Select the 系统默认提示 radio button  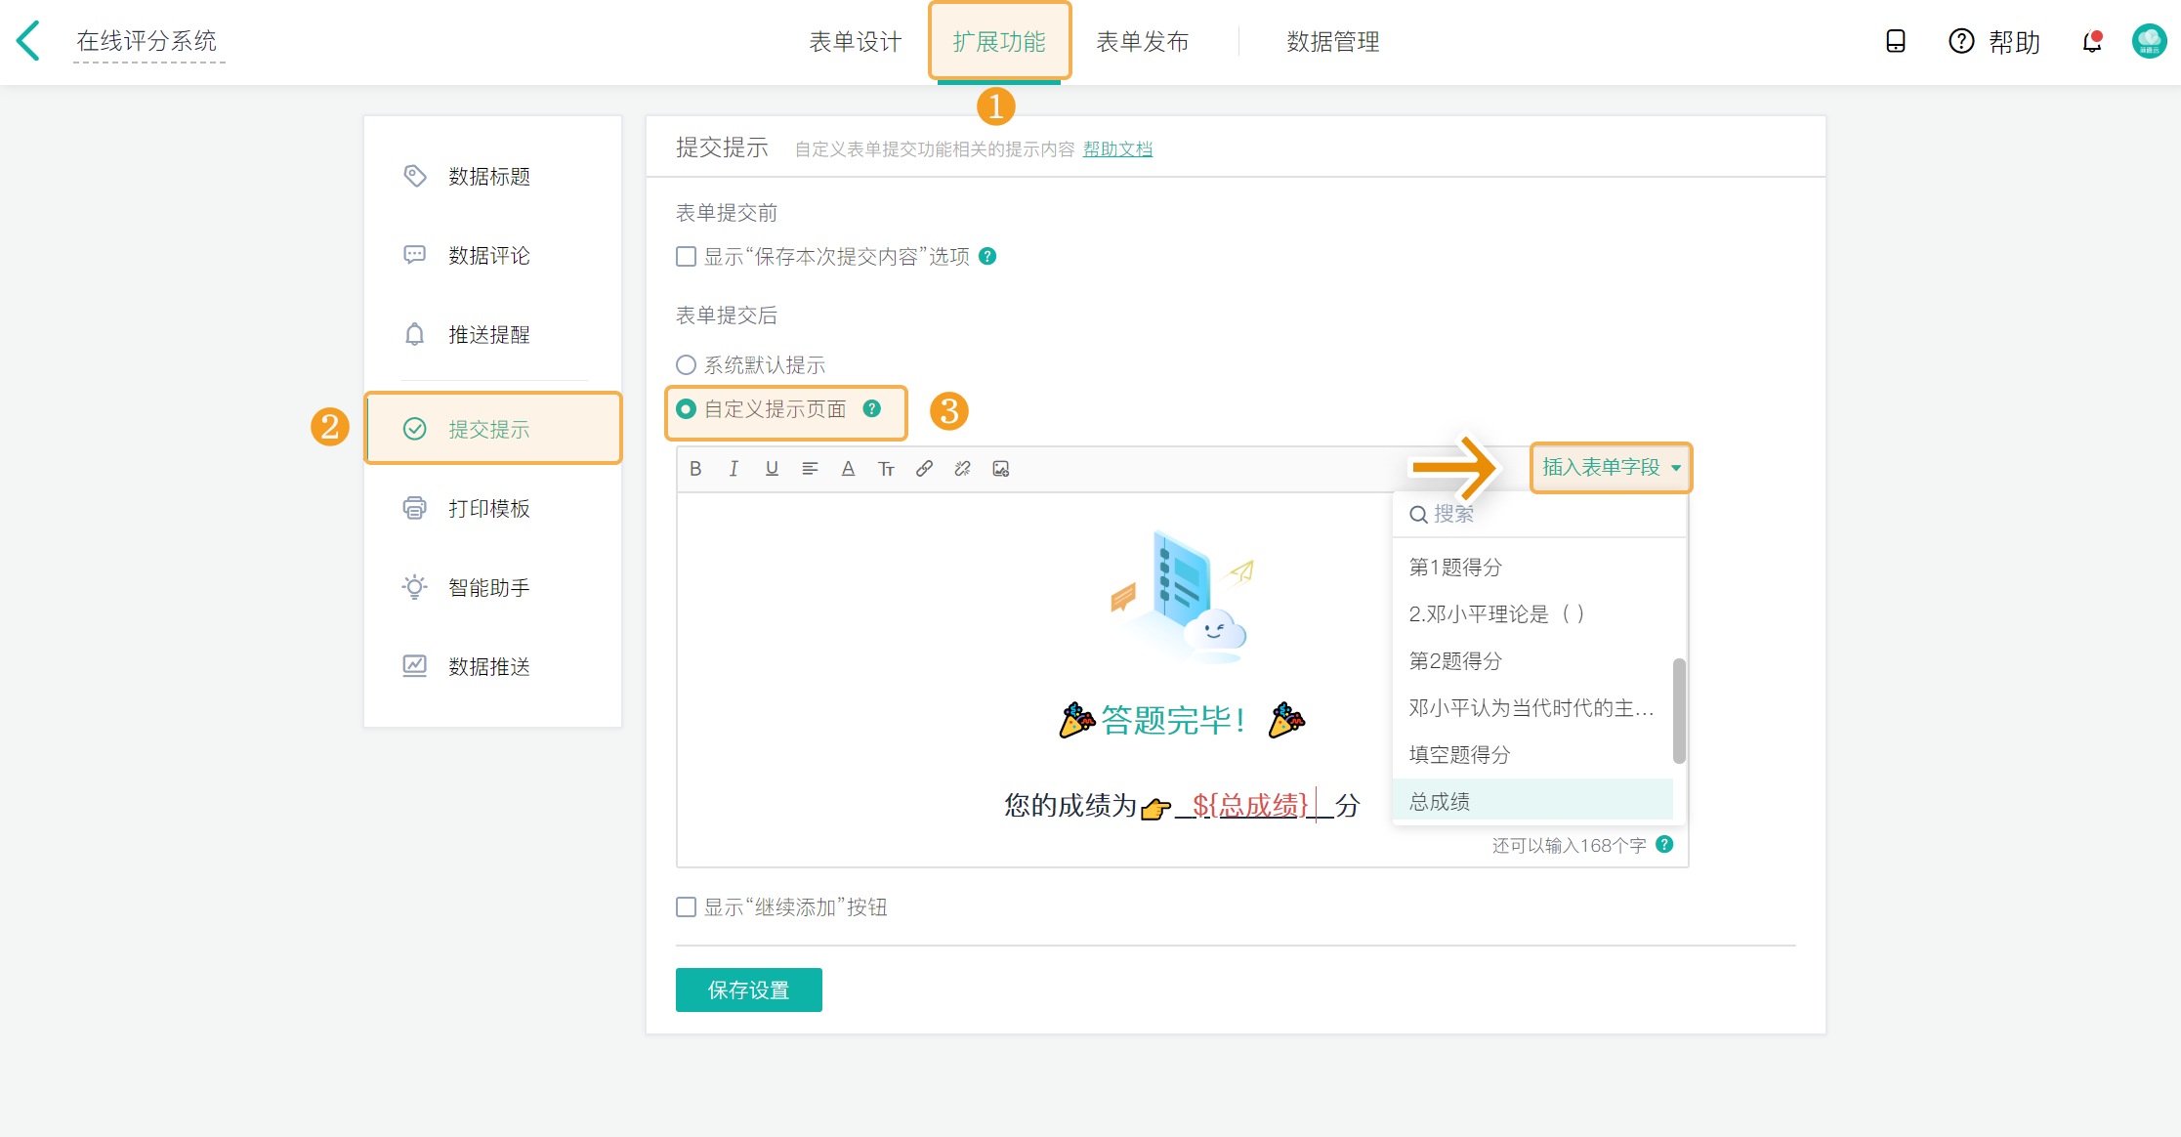[687, 365]
